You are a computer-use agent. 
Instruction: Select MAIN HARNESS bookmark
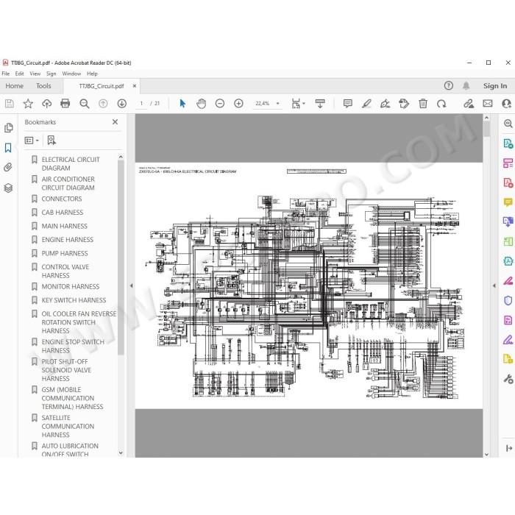(65, 227)
